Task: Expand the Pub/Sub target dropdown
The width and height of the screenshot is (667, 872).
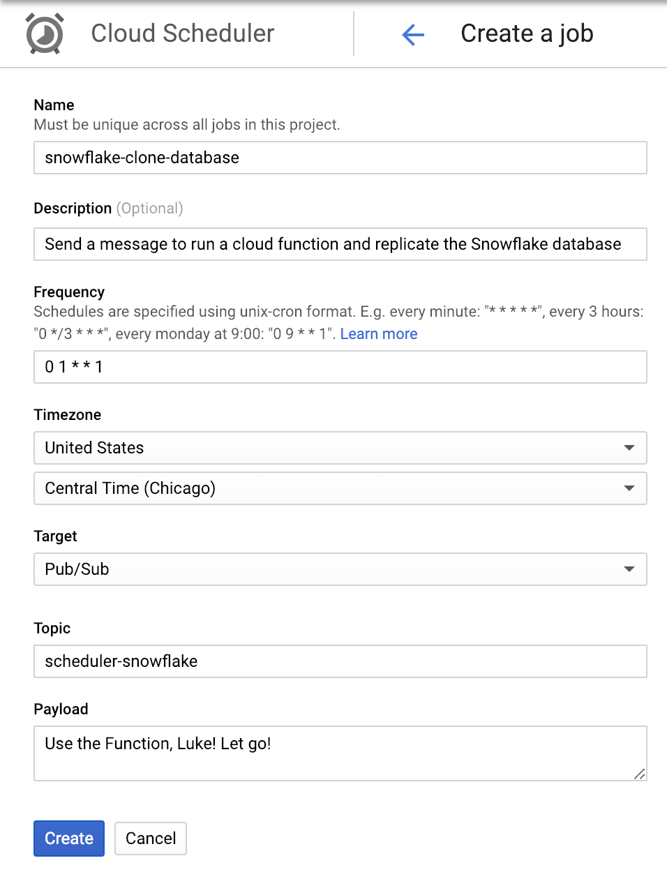Action: pyautogui.click(x=340, y=569)
